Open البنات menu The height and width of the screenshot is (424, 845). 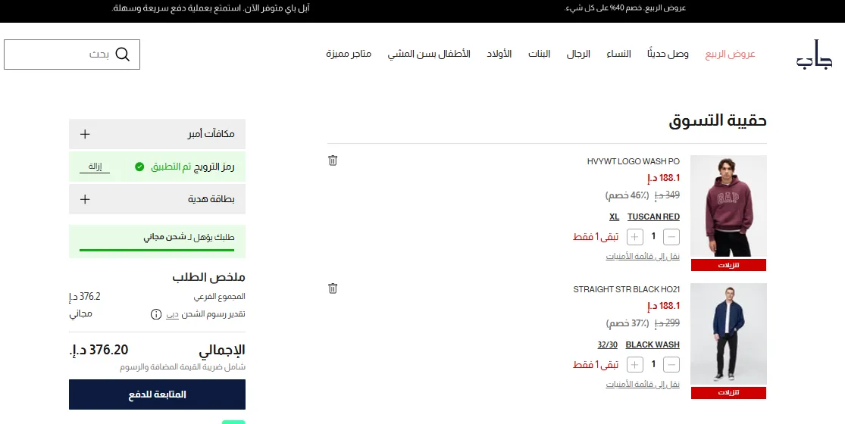539,54
